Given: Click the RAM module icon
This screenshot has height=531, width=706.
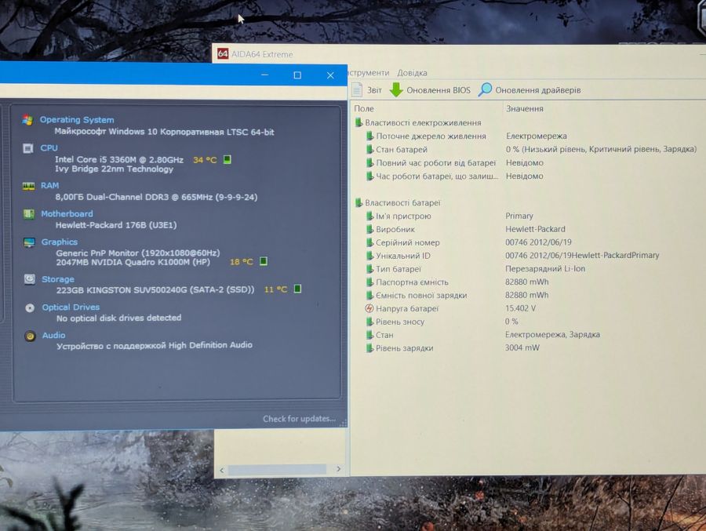Looking at the screenshot, I should [28, 186].
